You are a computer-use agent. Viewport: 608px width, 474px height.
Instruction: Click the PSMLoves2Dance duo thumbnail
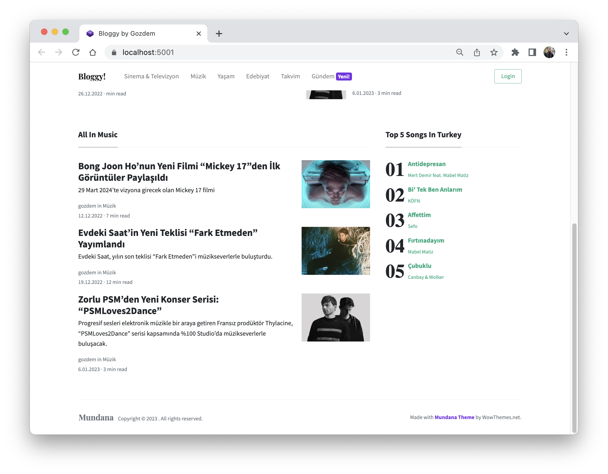pos(335,318)
